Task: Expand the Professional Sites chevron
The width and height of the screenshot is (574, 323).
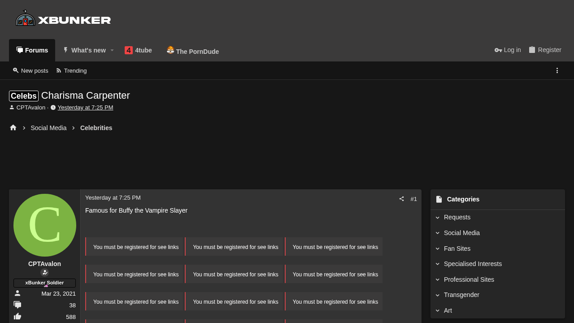Action: (438, 279)
